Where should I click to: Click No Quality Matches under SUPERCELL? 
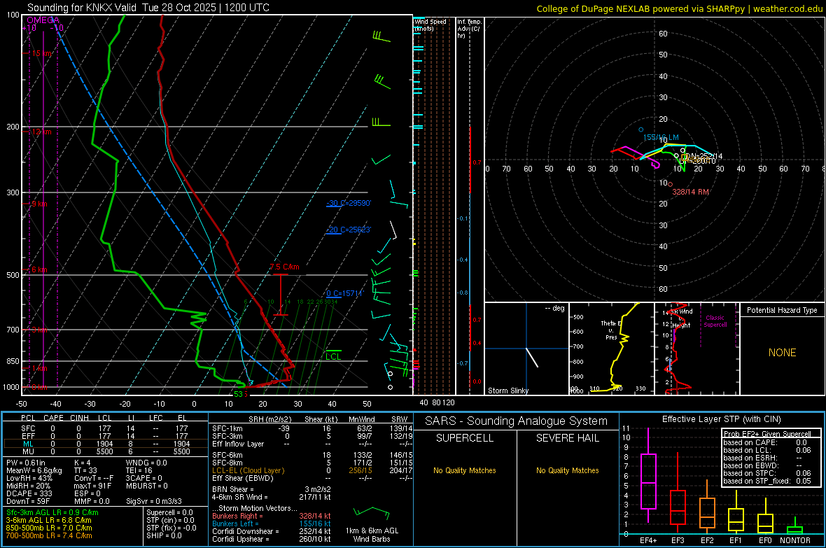click(x=465, y=470)
